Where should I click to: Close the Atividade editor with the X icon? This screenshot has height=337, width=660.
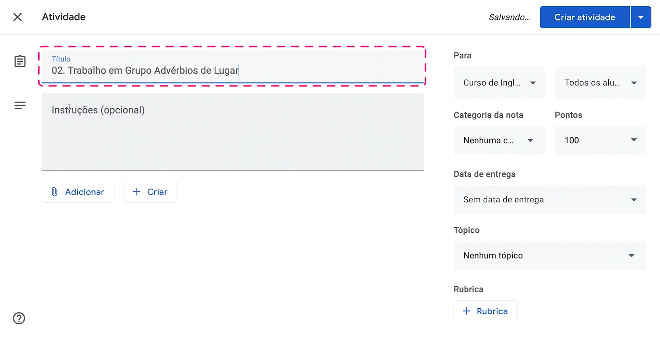point(17,17)
